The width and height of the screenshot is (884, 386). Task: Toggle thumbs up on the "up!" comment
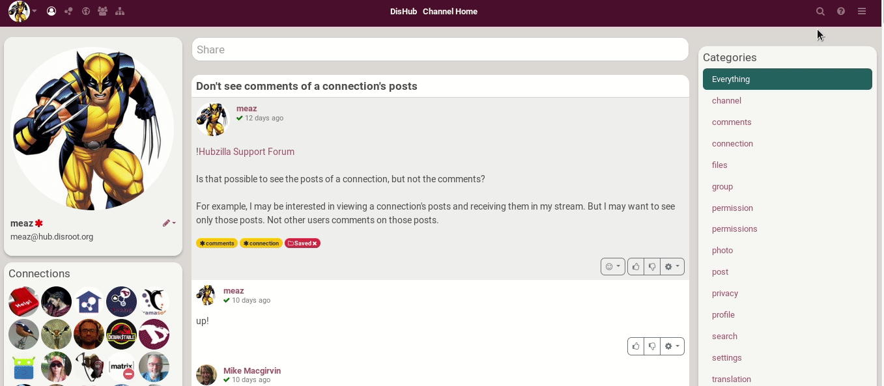click(x=636, y=346)
